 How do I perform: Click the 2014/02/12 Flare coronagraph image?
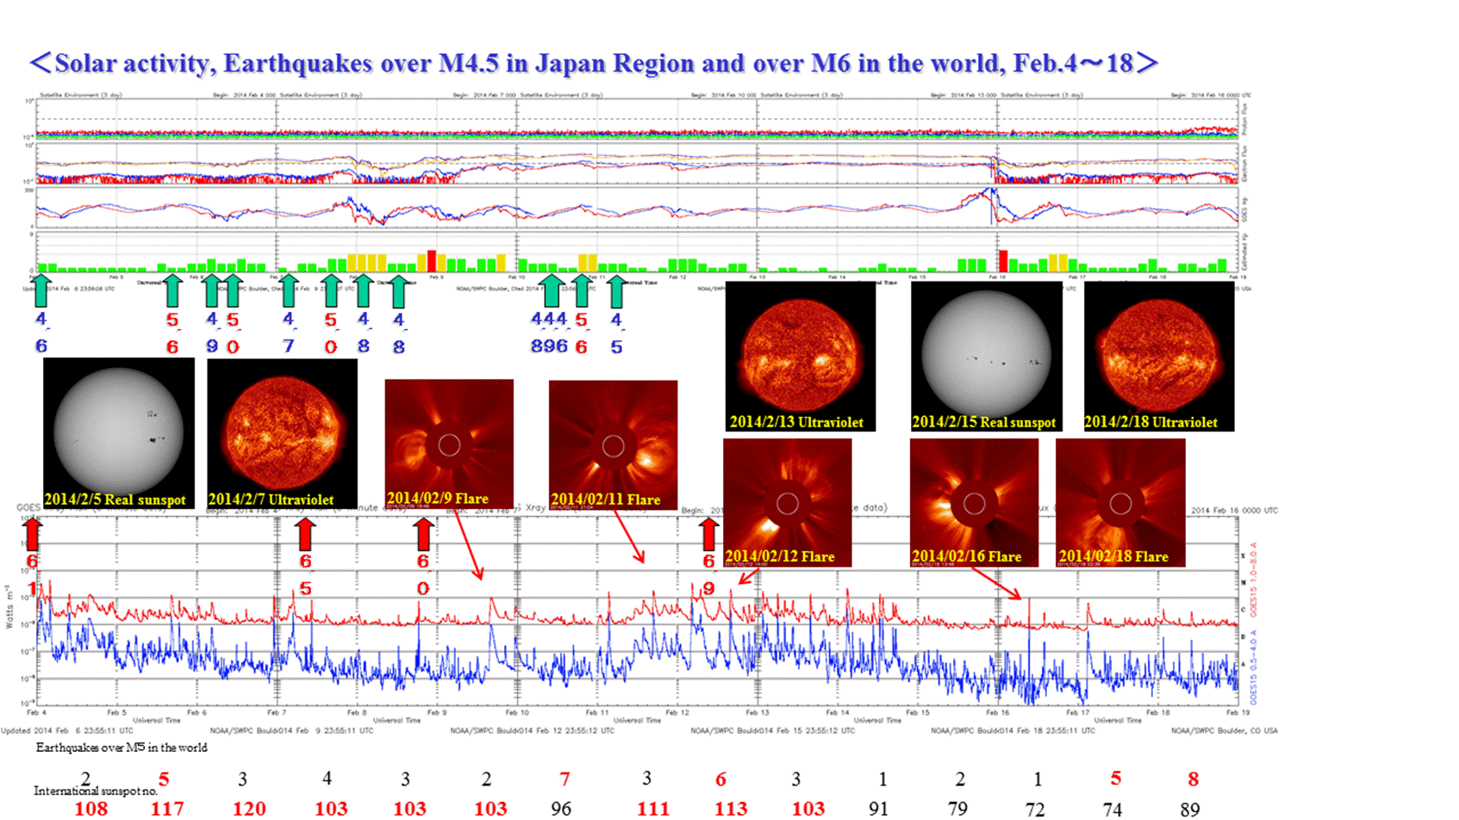pyautogui.click(x=788, y=503)
